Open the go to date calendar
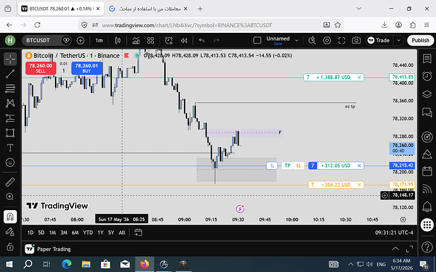 point(138,232)
